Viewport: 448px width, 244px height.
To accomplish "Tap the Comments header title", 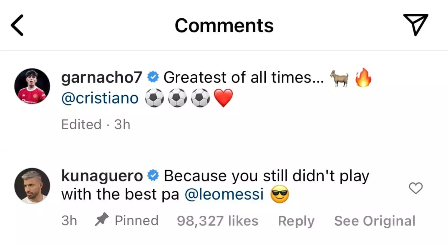I will click(224, 25).
